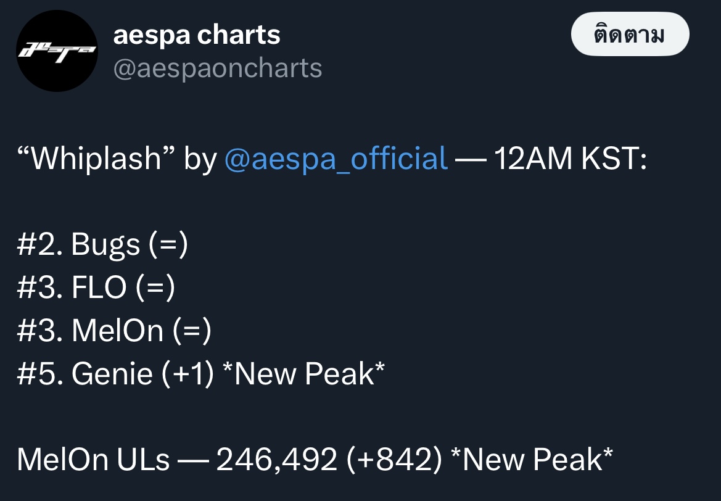Click the @aespaoncharts handle
Viewport: 721px width, 501px height.
[217, 68]
